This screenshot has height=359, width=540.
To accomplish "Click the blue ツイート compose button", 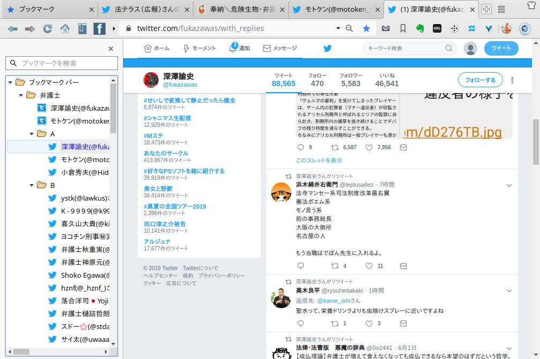I will [x=501, y=48].
